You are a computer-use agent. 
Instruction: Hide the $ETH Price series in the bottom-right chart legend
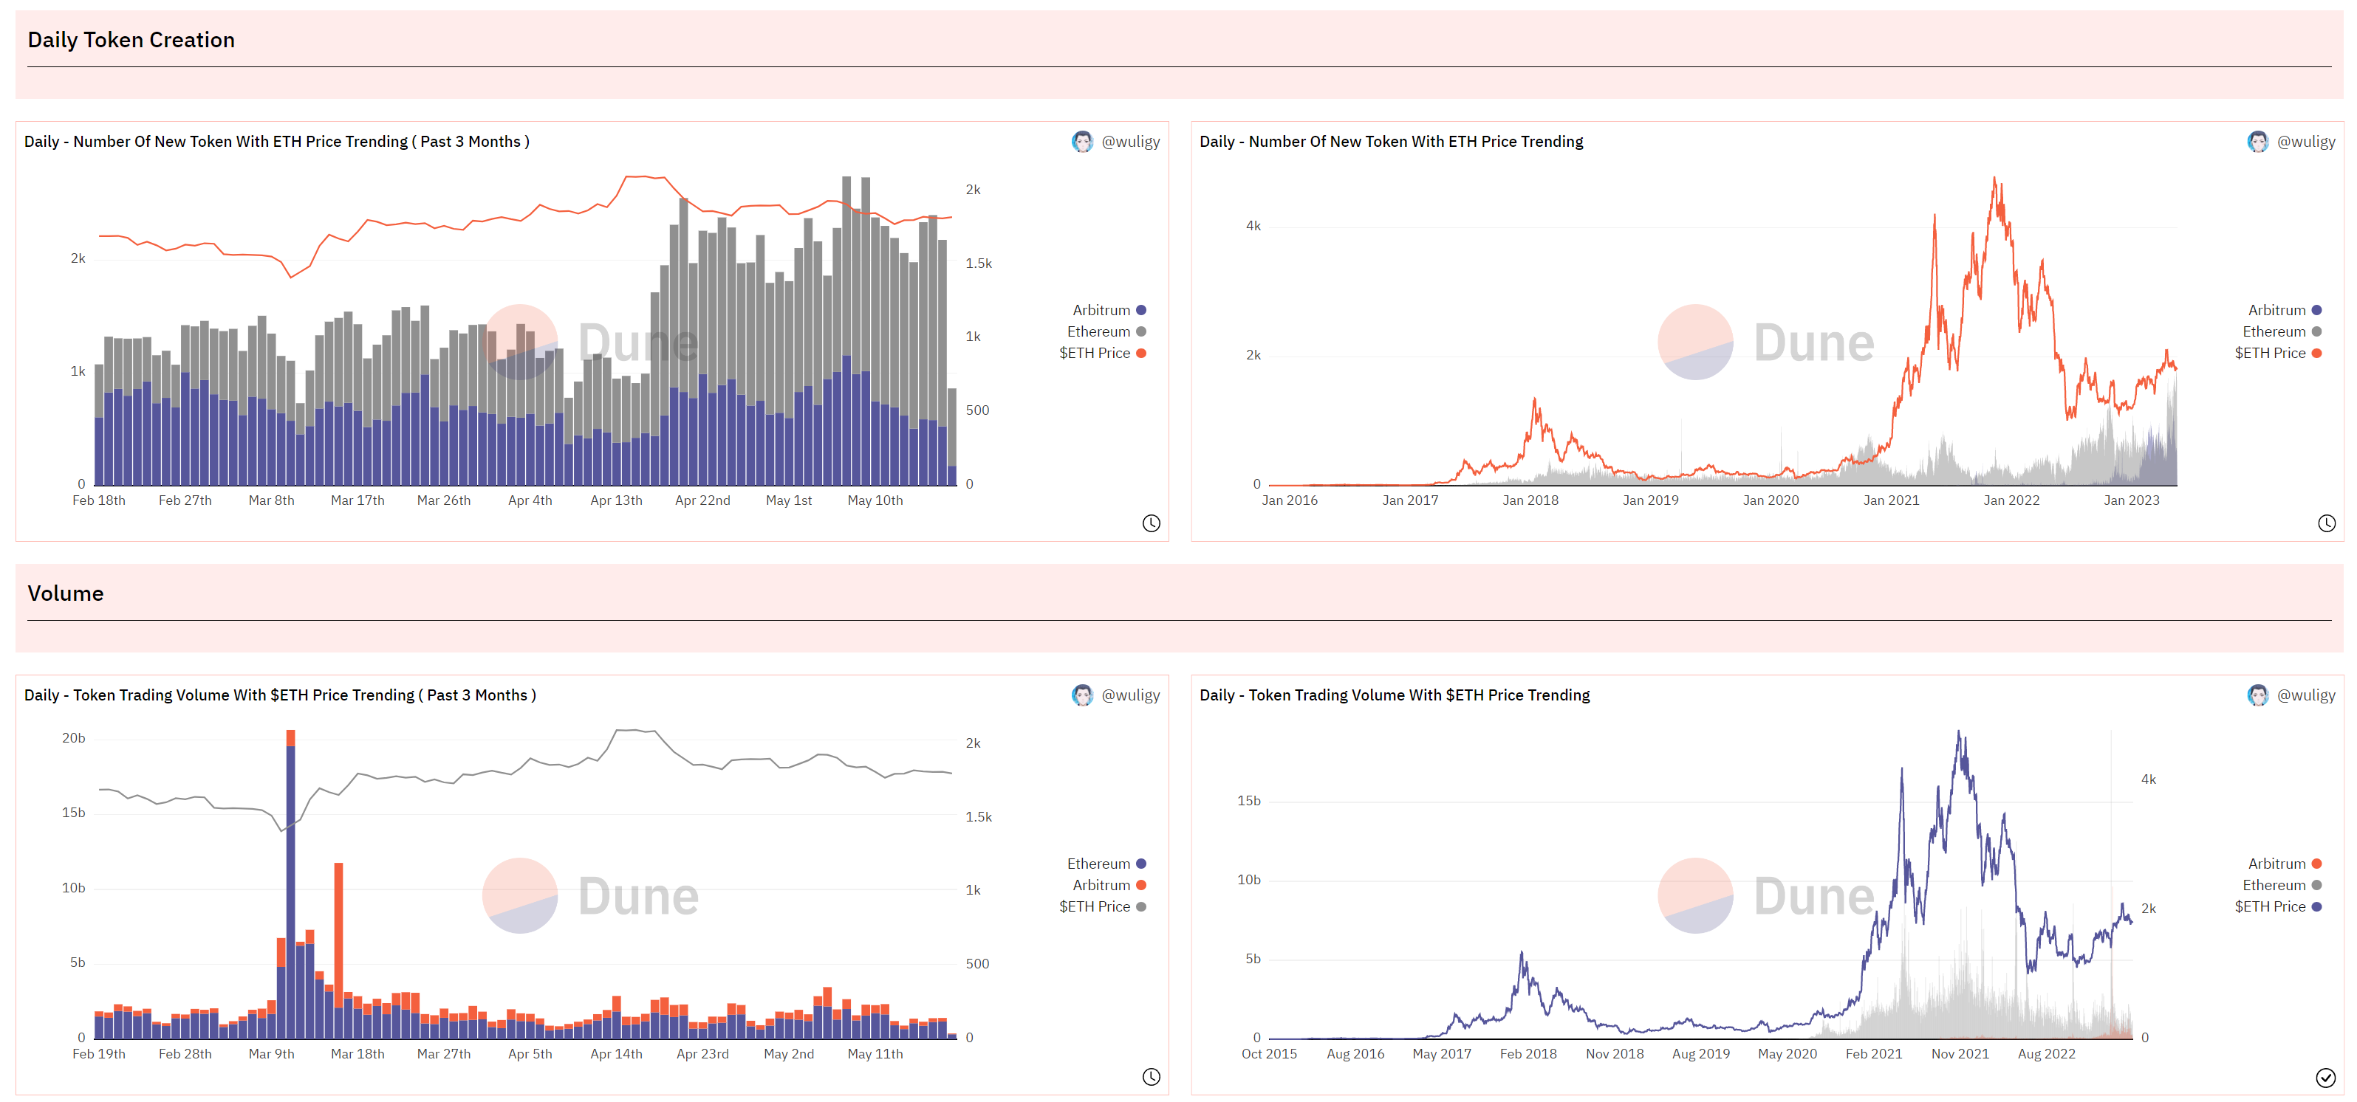tap(2277, 906)
